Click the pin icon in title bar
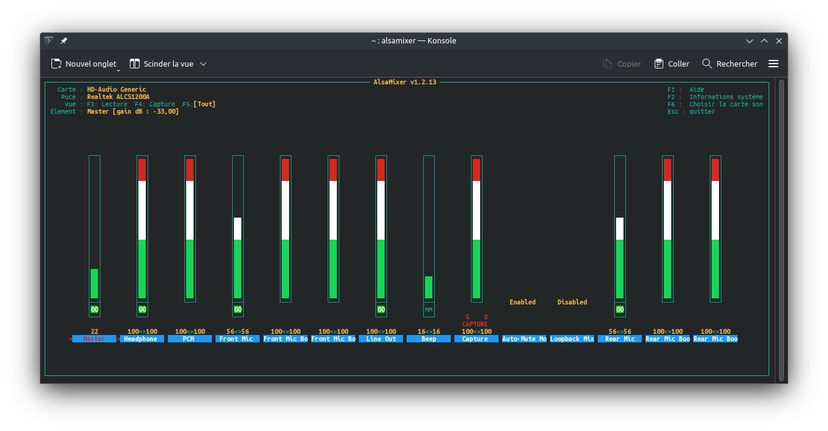This screenshot has height=431, width=828. tap(64, 41)
